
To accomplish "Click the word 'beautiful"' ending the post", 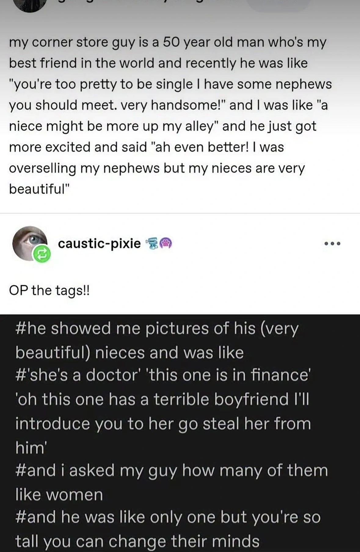I will [39, 189].
